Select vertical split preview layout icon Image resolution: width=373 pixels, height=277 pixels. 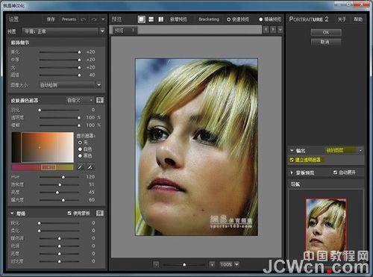[161, 19]
